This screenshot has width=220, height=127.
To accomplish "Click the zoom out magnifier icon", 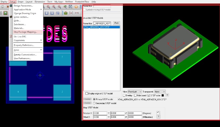I will (x=60, y=6).
